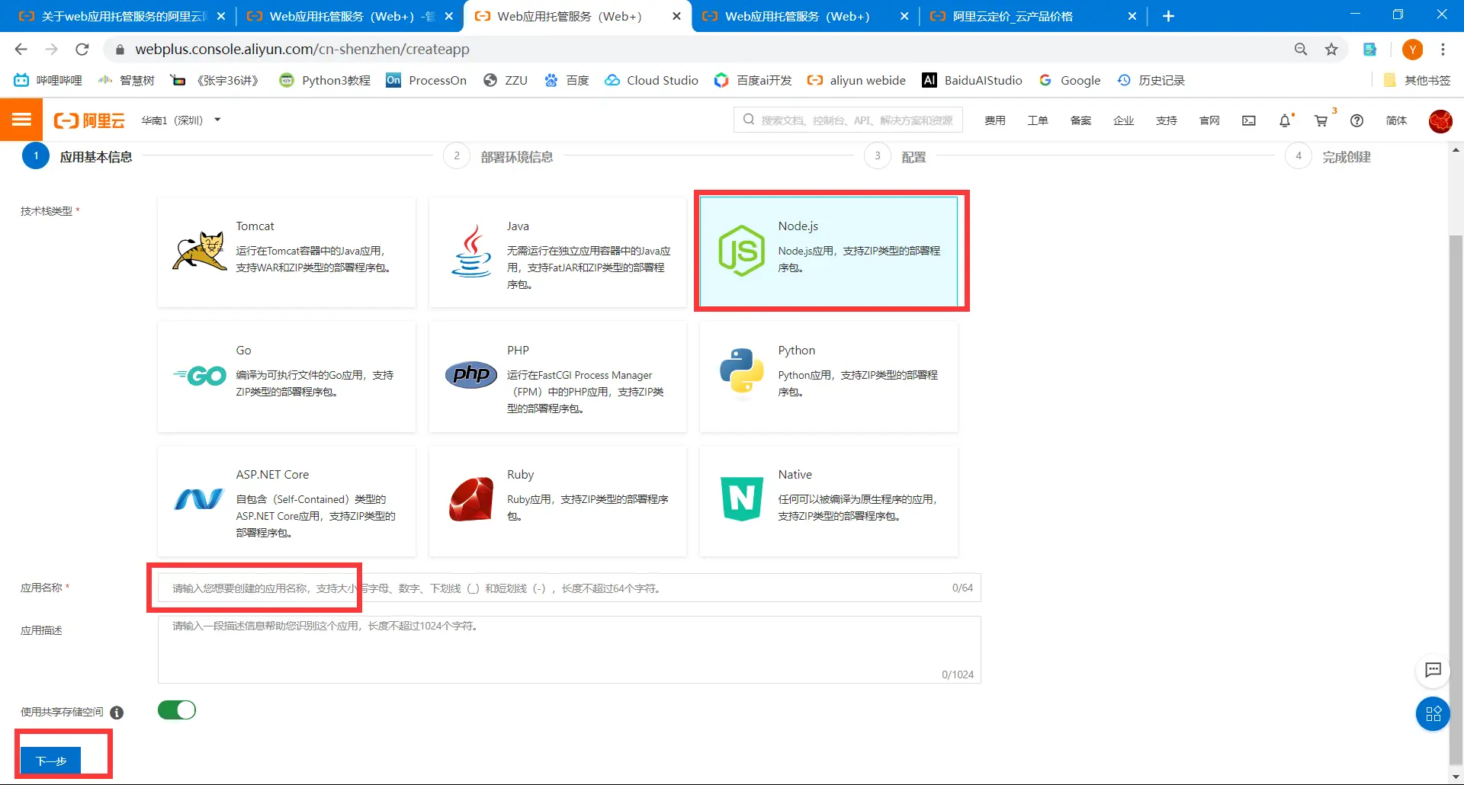Viewport: 1464px width, 785px height.
Task: Open the CloudShell terminal icon
Action: [1248, 120]
